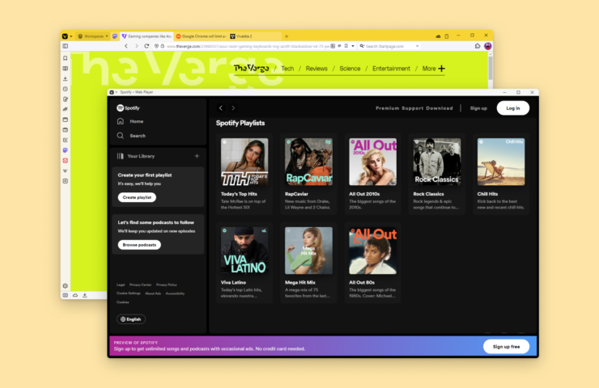
Task: Open the closed tabs trash icon
Action: point(447,36)
